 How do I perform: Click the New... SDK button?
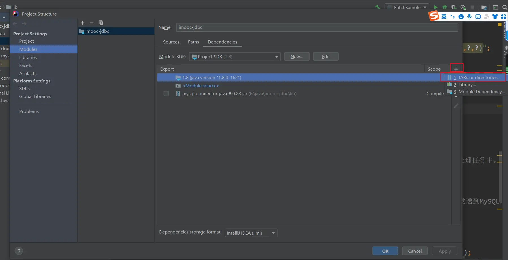coord(297,57)
